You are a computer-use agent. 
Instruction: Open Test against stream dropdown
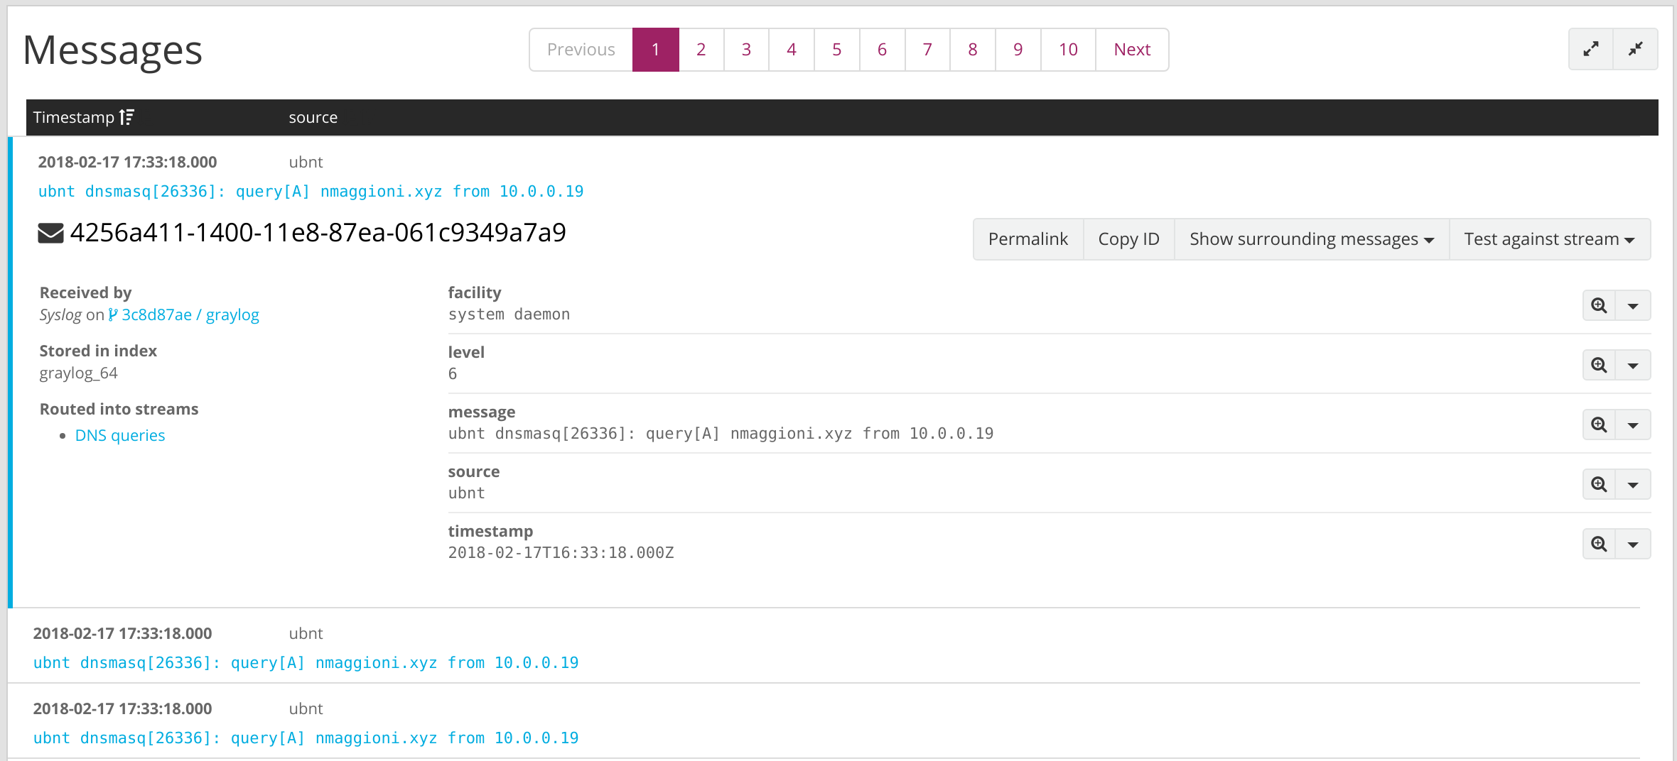(1550, 239)
